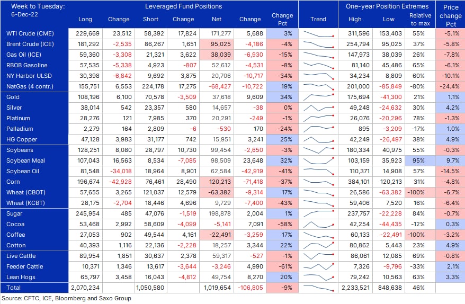Click Gold change pct 34%
Viewport: 465px width, 304px height.
[286, 97]
